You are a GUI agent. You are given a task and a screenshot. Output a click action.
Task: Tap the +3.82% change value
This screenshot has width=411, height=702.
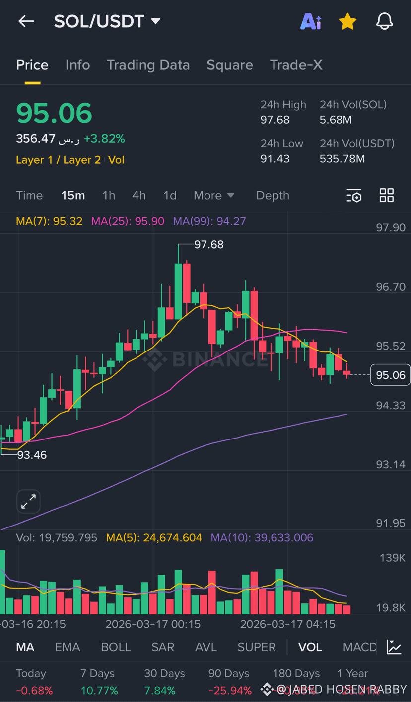(104, 139)
